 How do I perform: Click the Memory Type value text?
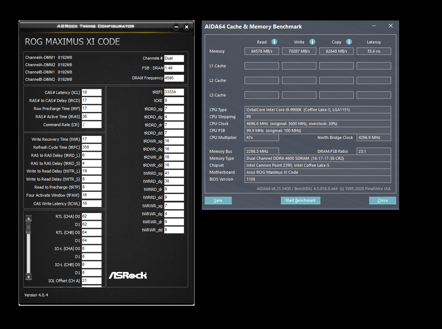pyautogui.click(x=295, y=158)
